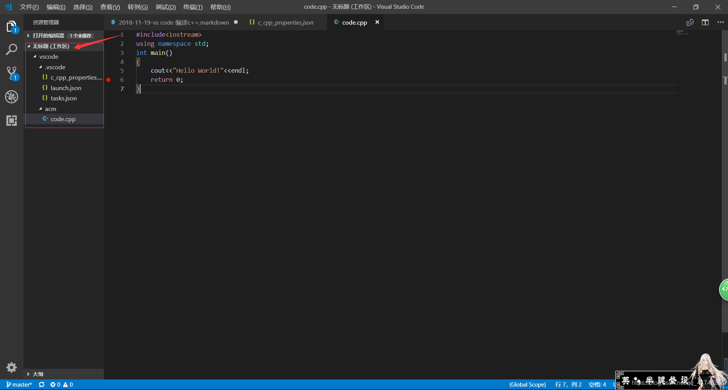Collapse the vscode root folder
This screenshot has height=390, width=728.
[x=49, y=57]
